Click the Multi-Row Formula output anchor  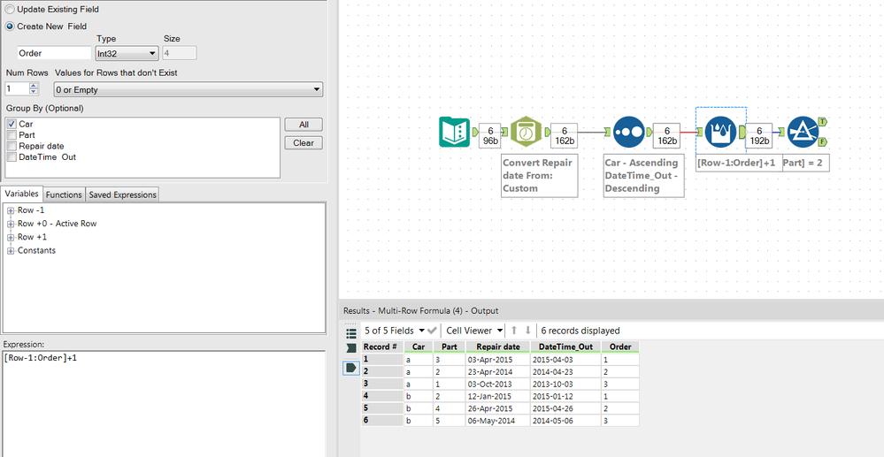pyautogui.click(x=742, y=132)
